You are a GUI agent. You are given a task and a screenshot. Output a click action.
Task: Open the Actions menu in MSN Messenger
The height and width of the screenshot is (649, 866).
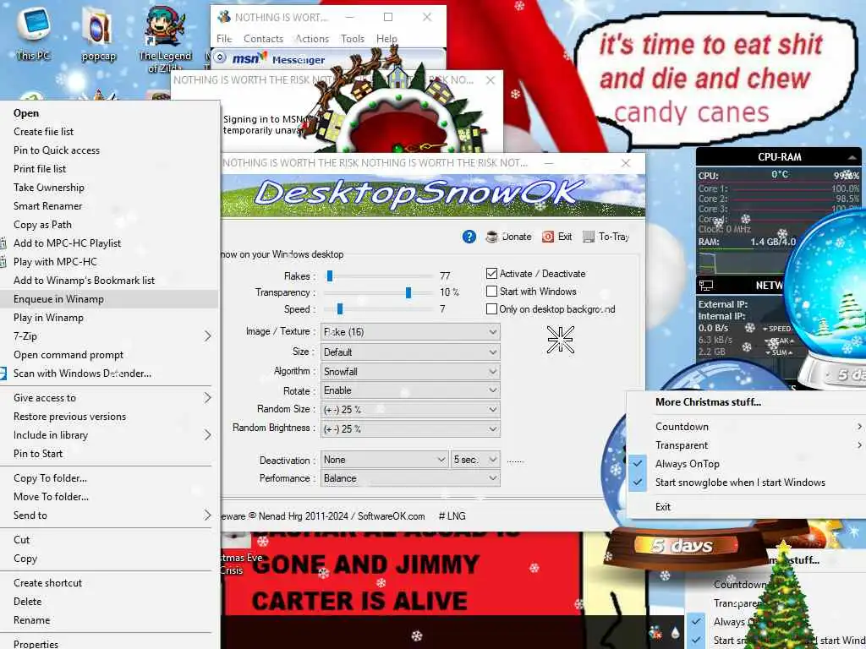tap(312, 39)
